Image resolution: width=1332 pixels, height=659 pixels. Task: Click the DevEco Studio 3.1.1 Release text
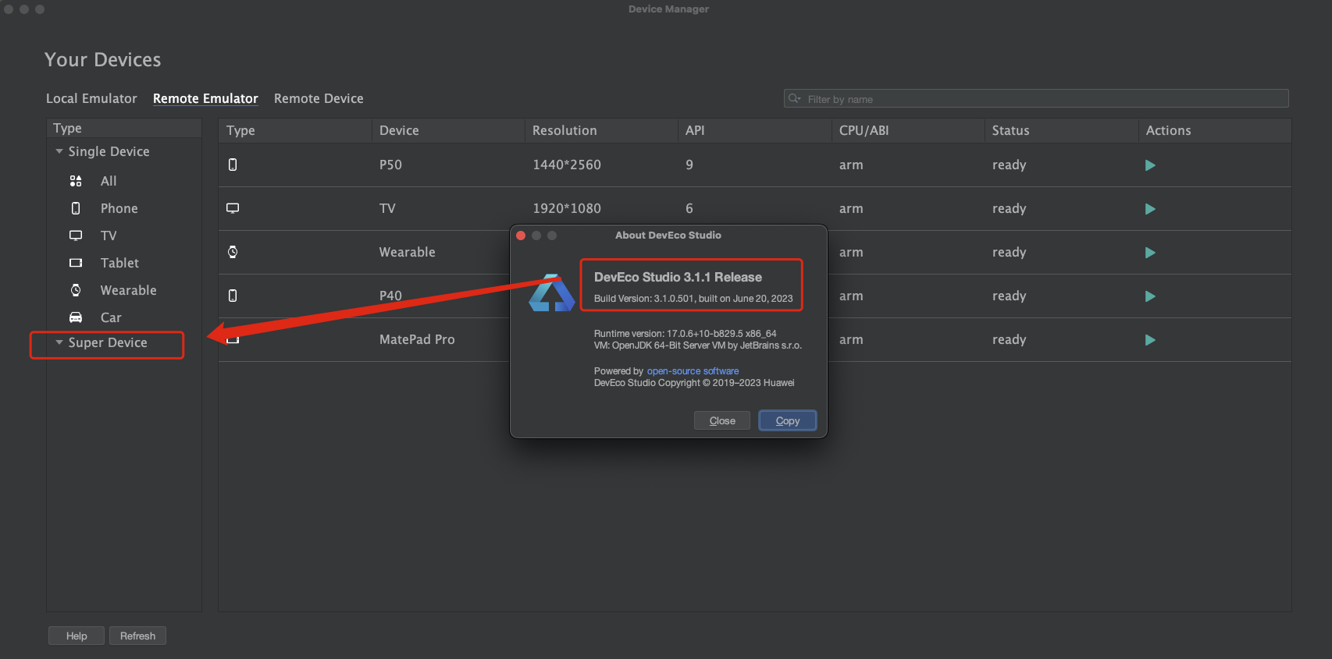point(678,277)
